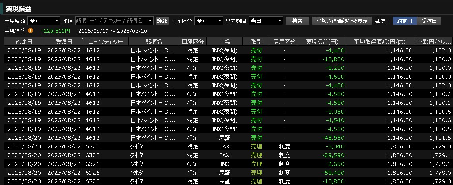Click the 銘柄名 column header
This screenshot has width=453, height=185.
coord(154,41)
